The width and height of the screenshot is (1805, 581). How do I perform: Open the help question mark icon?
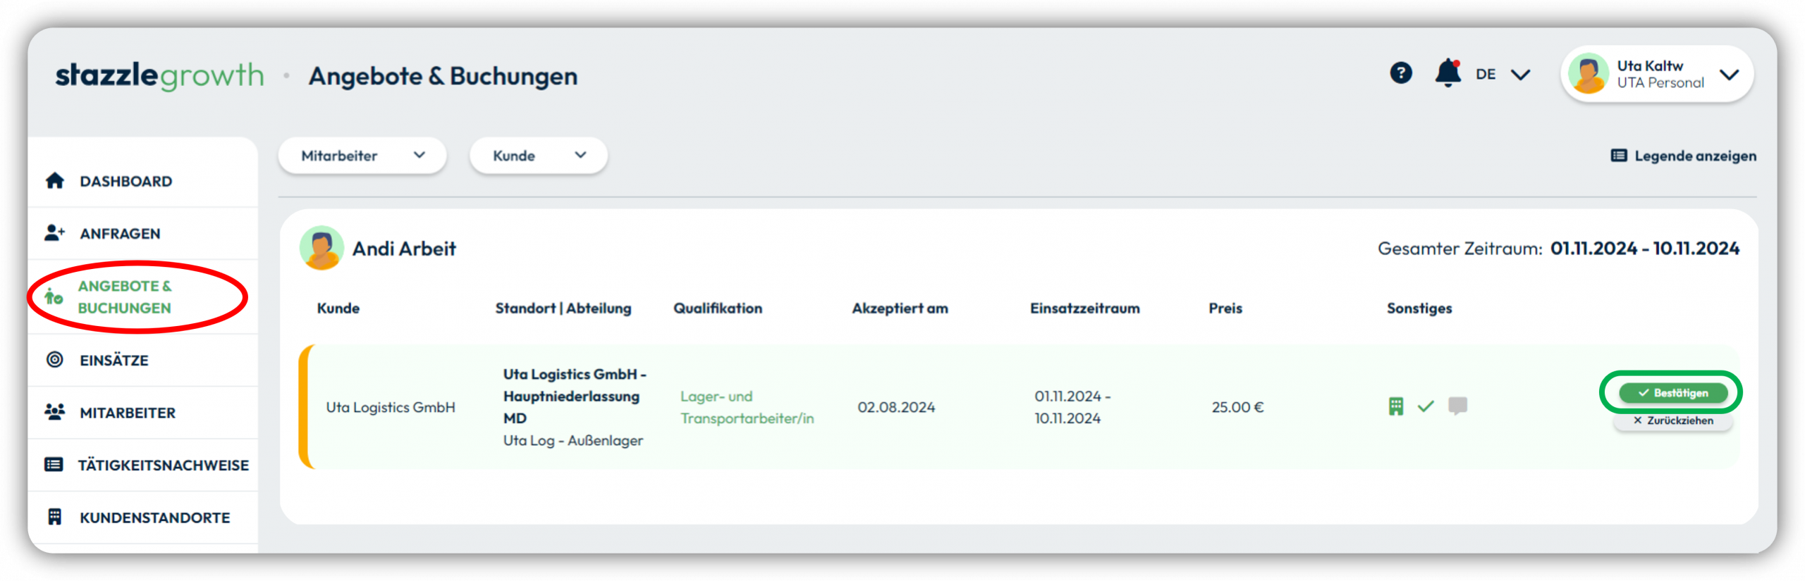1400,73
